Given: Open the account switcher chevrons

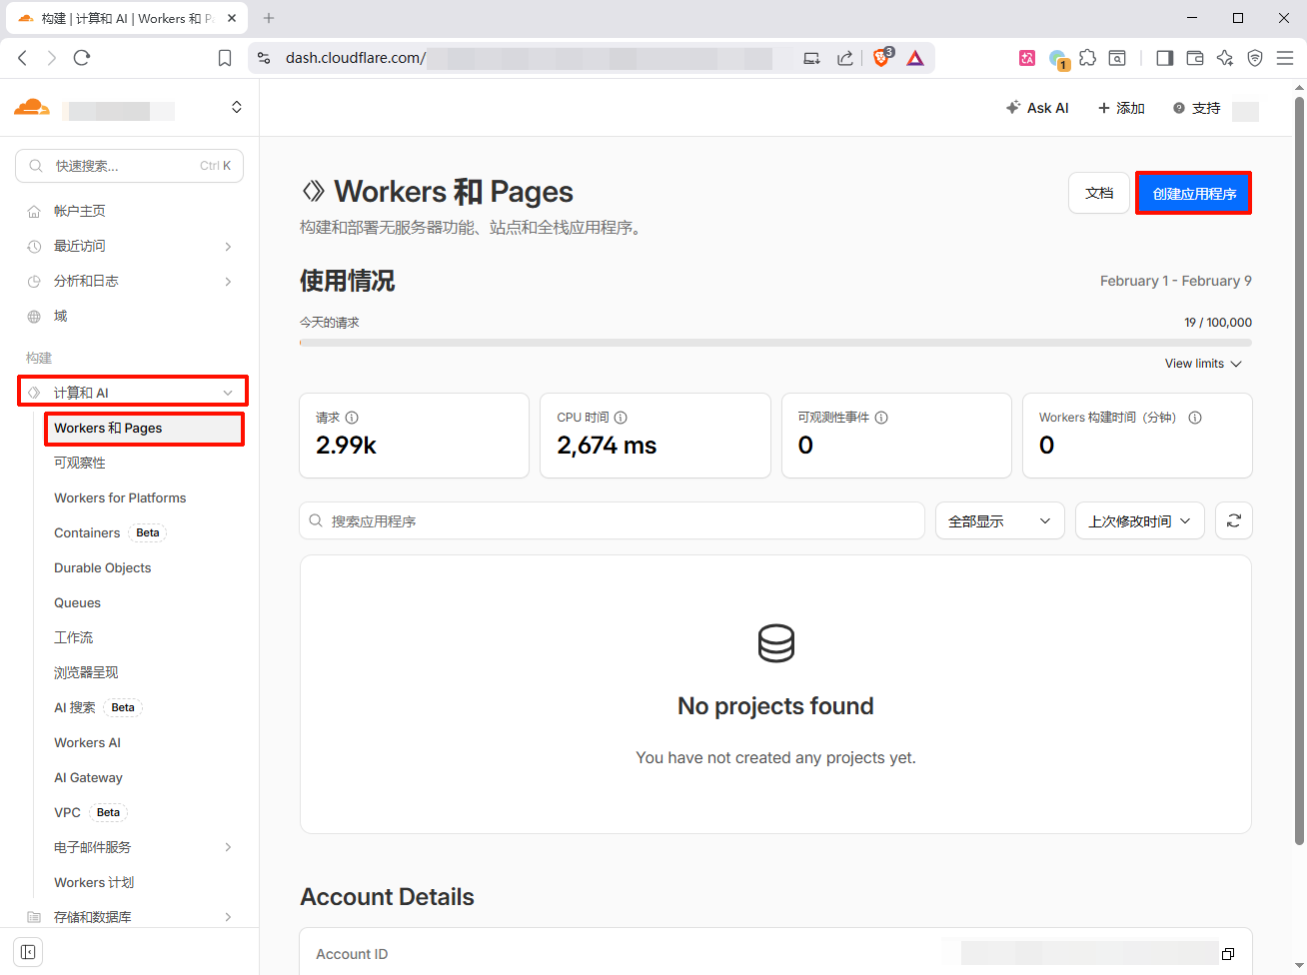Looking at the screenshot, I should click(237, 107).
